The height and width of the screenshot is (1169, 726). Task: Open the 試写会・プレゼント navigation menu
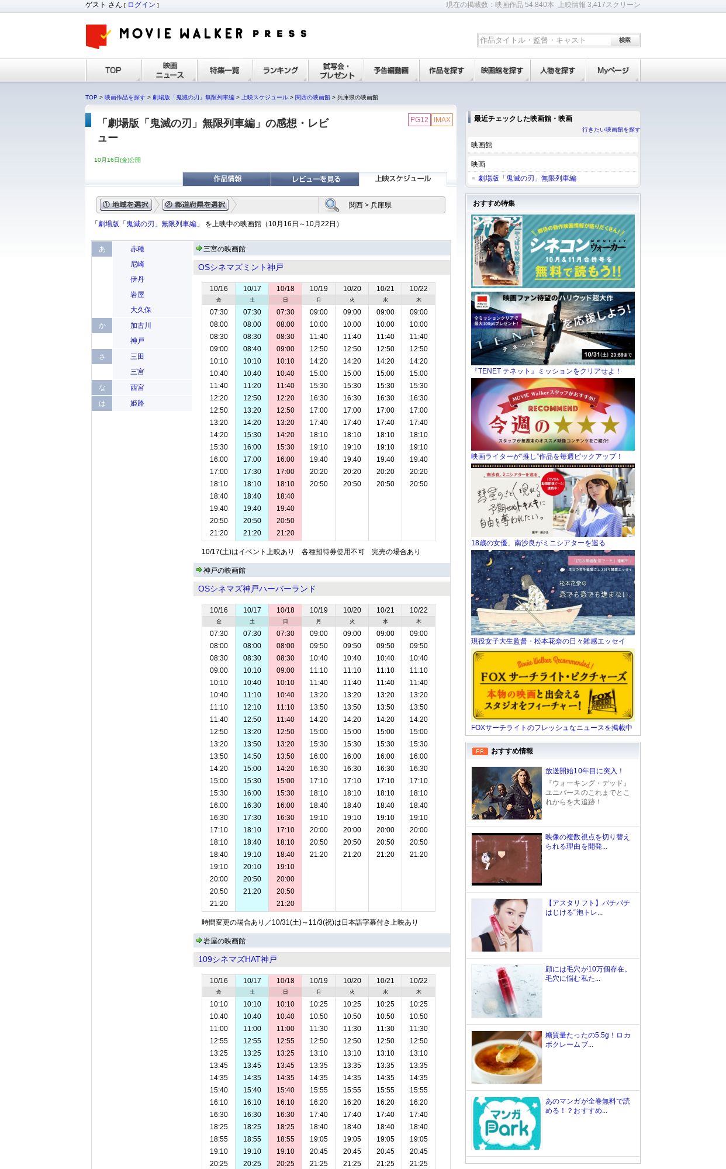[x=336, y=70]
